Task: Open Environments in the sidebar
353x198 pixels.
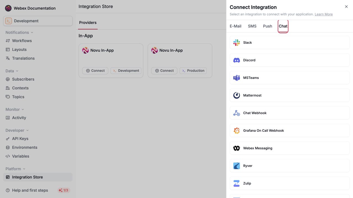Action: click(38, 147)
